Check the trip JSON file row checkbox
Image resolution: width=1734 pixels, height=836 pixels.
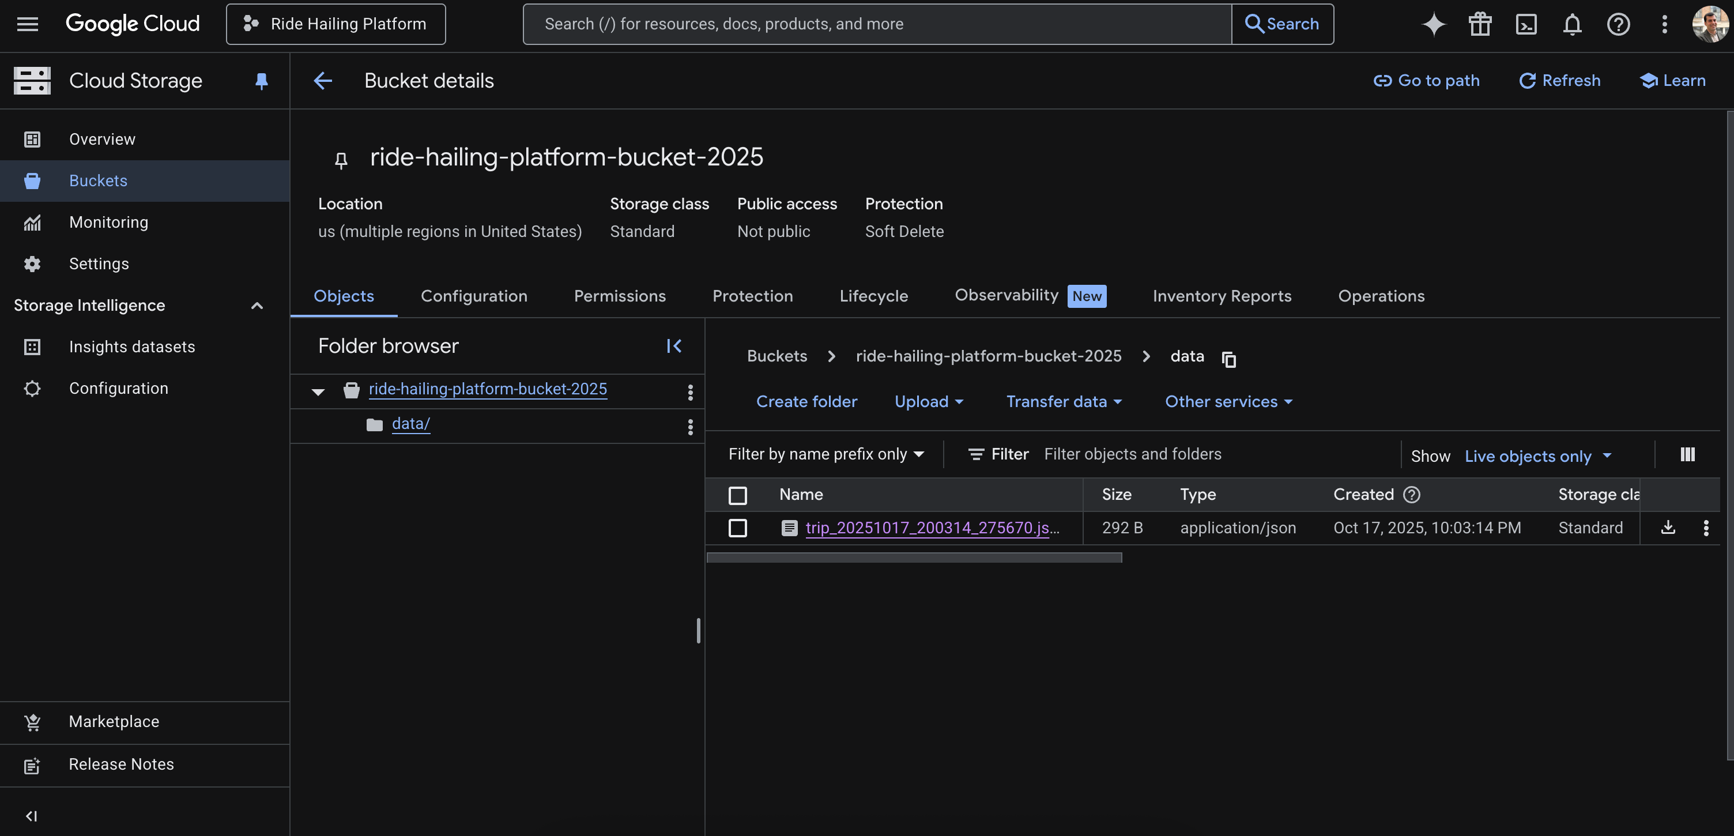point(738,527)
